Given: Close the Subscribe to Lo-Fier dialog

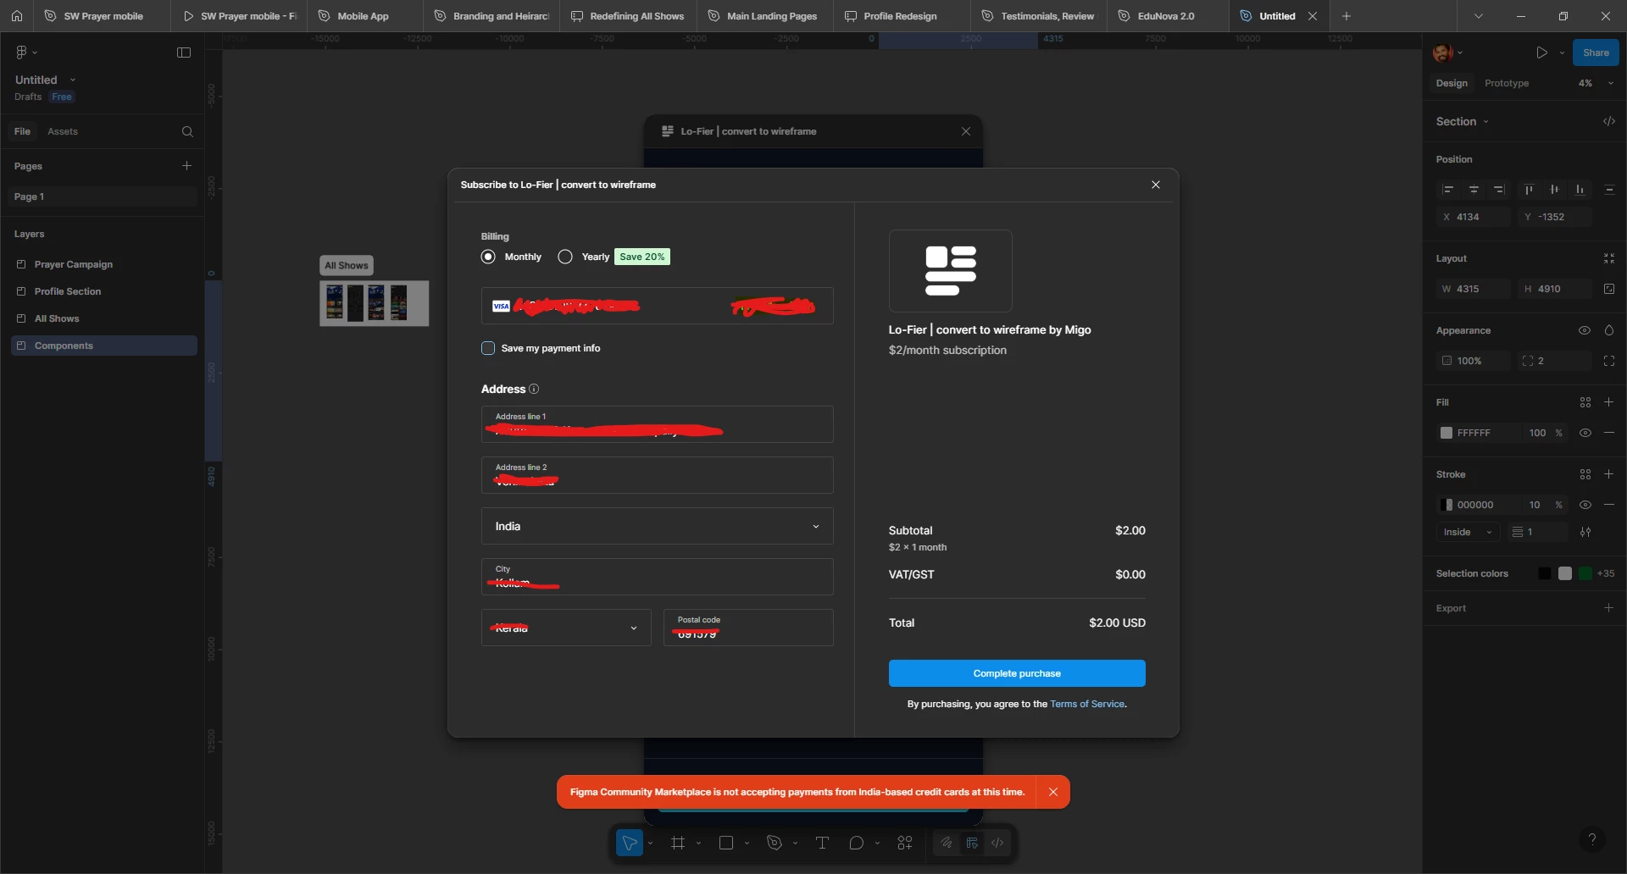Looking at the screenshot, I should [x=1156, y=185].
